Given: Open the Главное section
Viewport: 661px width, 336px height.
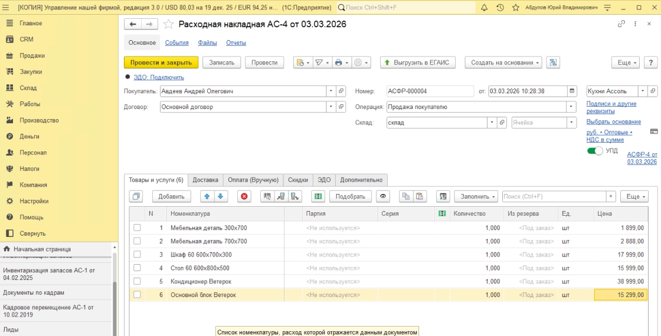Looking at the screenshot, I should pyautogui.click(x=30, y=23).
